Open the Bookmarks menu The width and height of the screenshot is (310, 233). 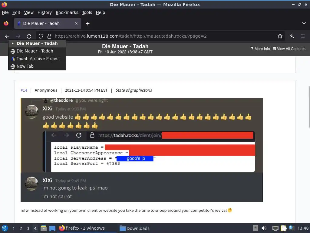pos(67,12)
